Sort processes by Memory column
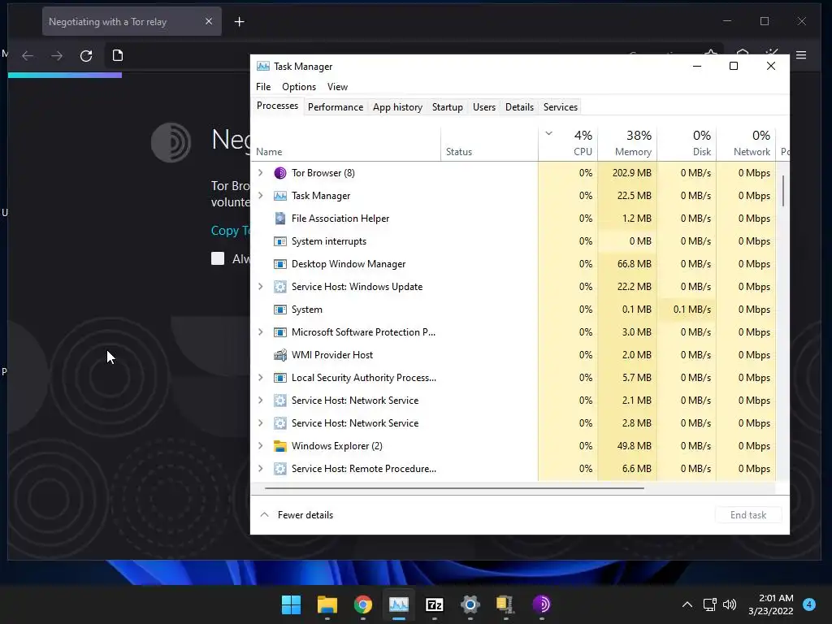This screenshot has height=624, width=832. 627,143
